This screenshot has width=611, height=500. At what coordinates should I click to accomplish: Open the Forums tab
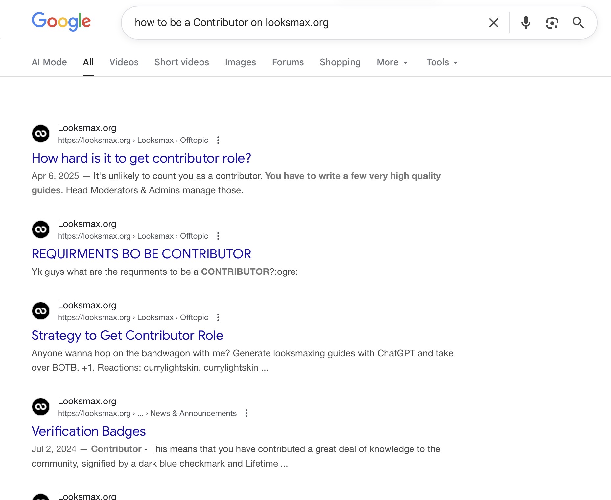pos(288,62)
